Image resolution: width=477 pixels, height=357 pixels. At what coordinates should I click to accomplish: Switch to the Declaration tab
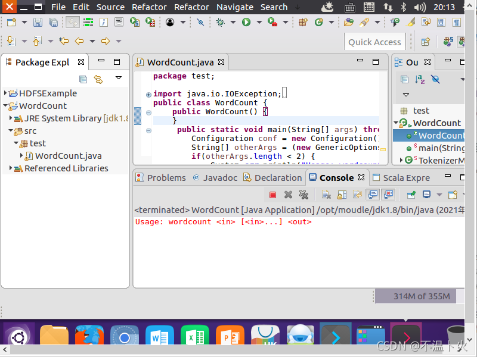tap(272, 177)
